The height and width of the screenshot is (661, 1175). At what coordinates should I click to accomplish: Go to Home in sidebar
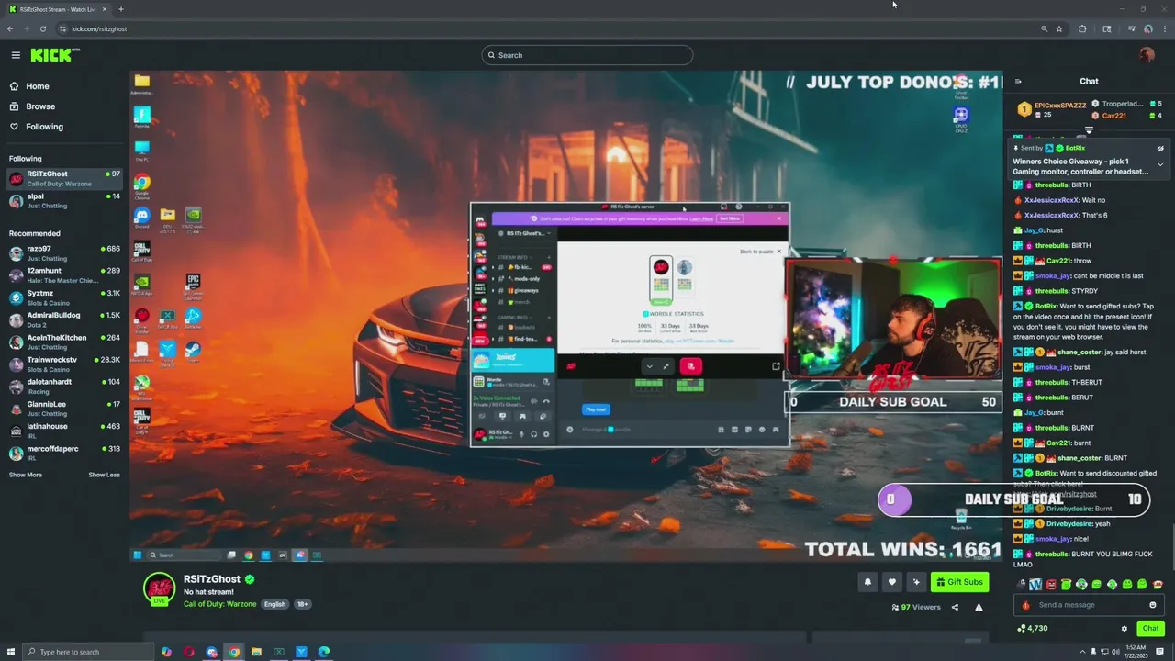(x=38, y=86)
